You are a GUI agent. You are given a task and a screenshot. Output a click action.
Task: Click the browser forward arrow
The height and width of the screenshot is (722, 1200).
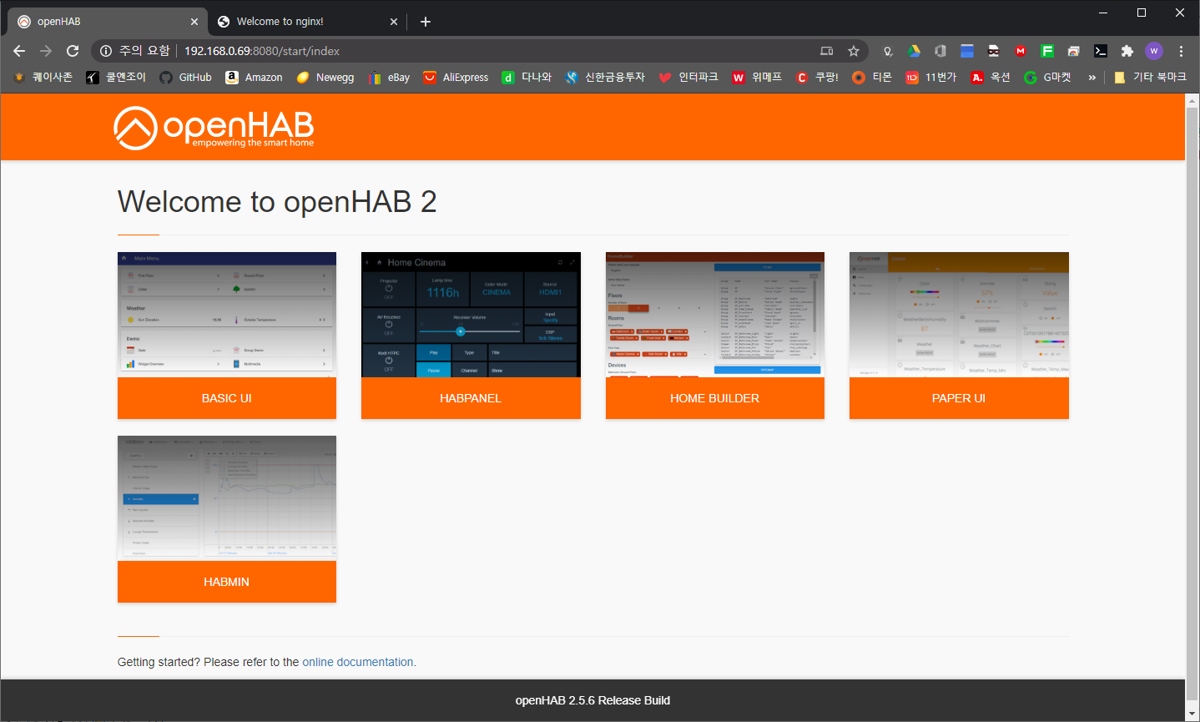click(46, 51)
